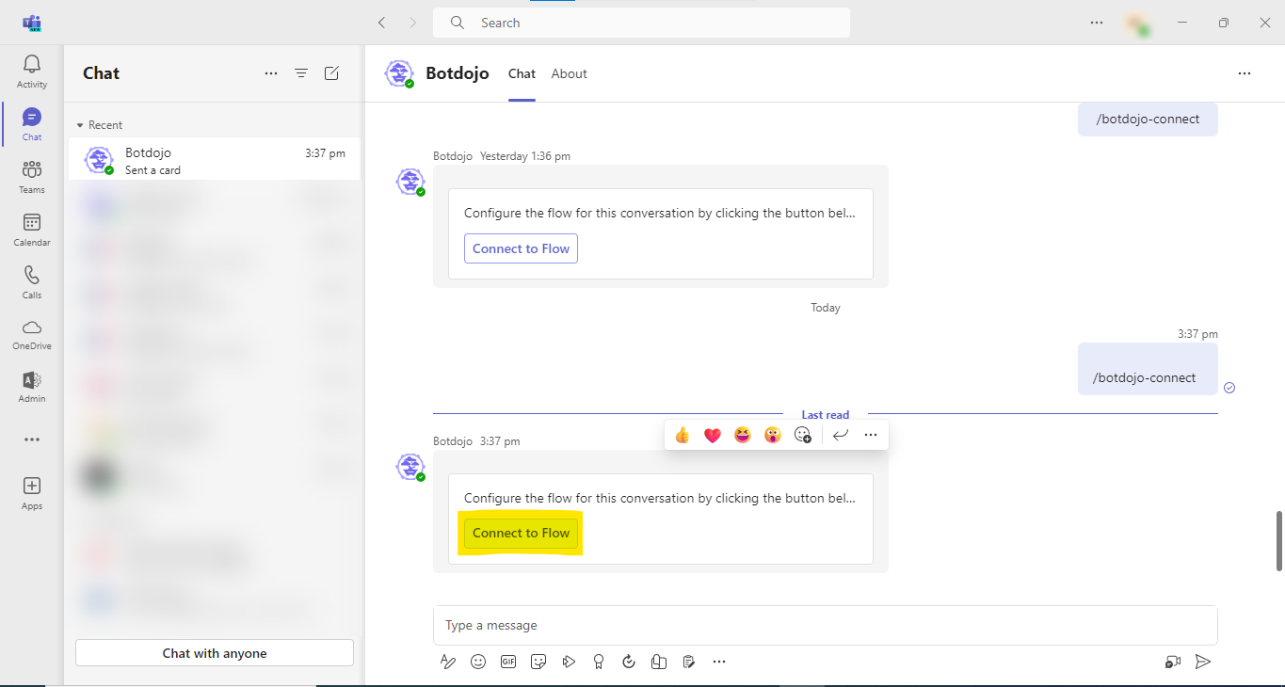1285x687 pixels.
Task: Open the Teams section in the sidebar
Action: coord(32,177)
